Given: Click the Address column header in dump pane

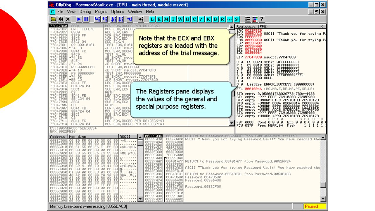Looking at the screenshot, I should tap(58, 137).
